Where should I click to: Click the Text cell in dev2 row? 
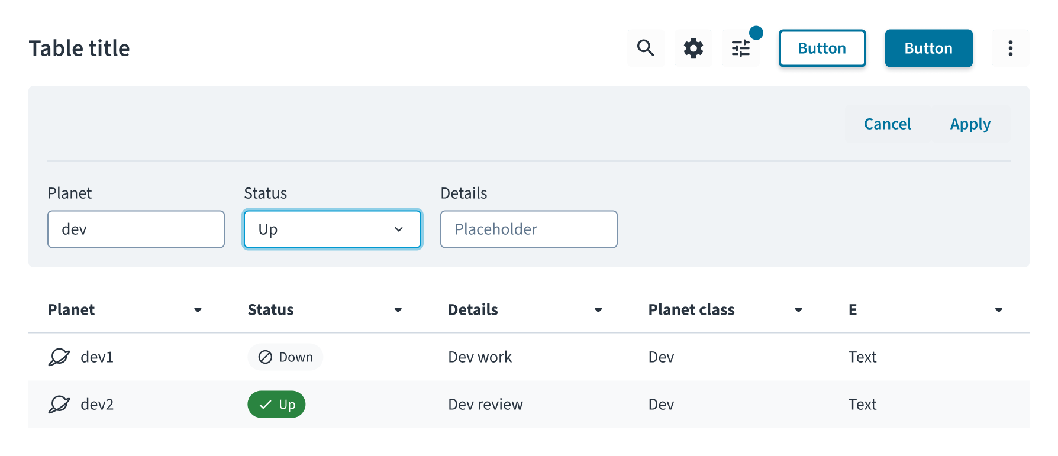click(862, 405)
